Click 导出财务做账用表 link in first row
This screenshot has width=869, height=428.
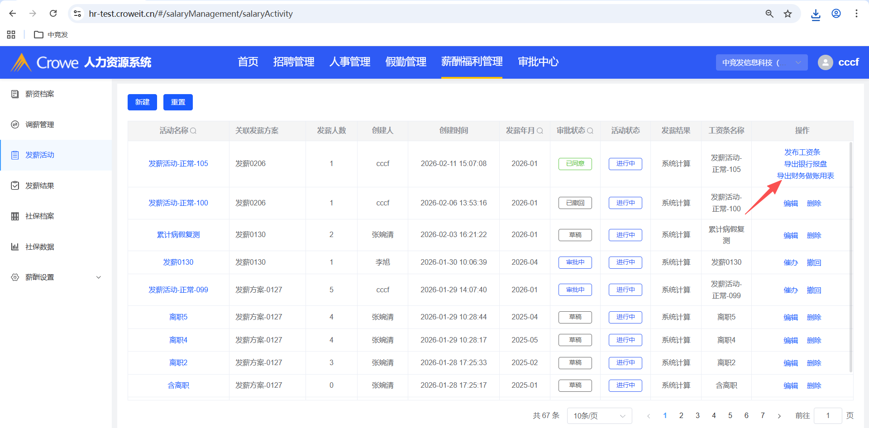coord(805,176)
